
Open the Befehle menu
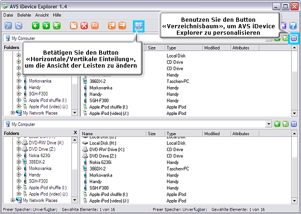(24, 15)
